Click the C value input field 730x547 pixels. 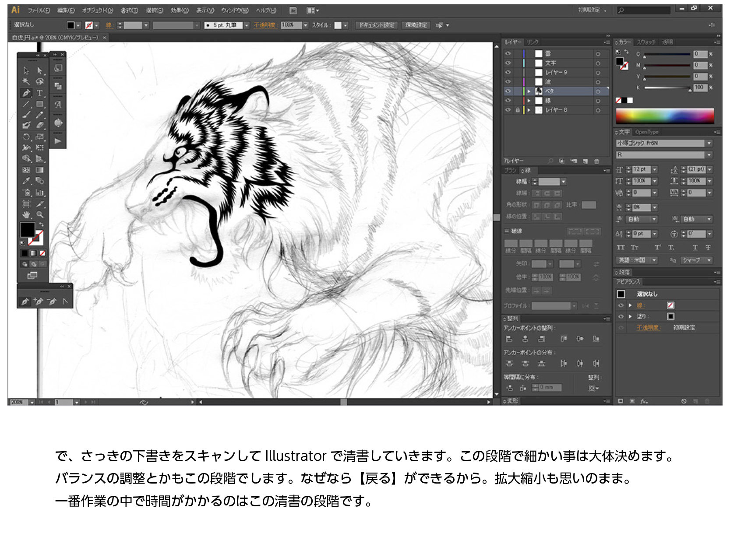click(x=700, y=54)
